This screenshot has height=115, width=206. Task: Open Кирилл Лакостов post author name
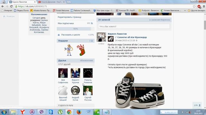[x=117, y=34]
